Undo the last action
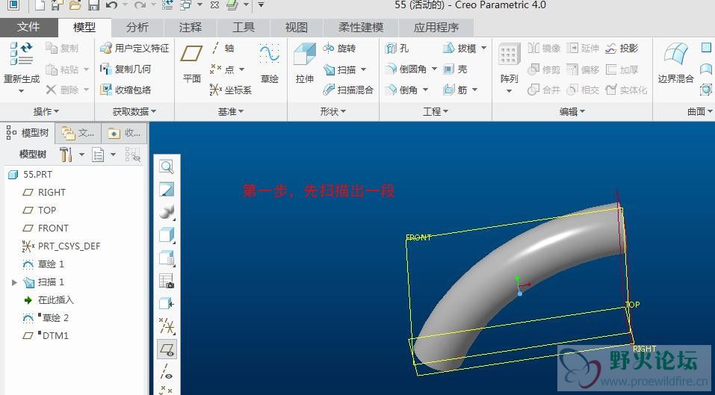Screen dimensions: 715x395 coord(111,5)
